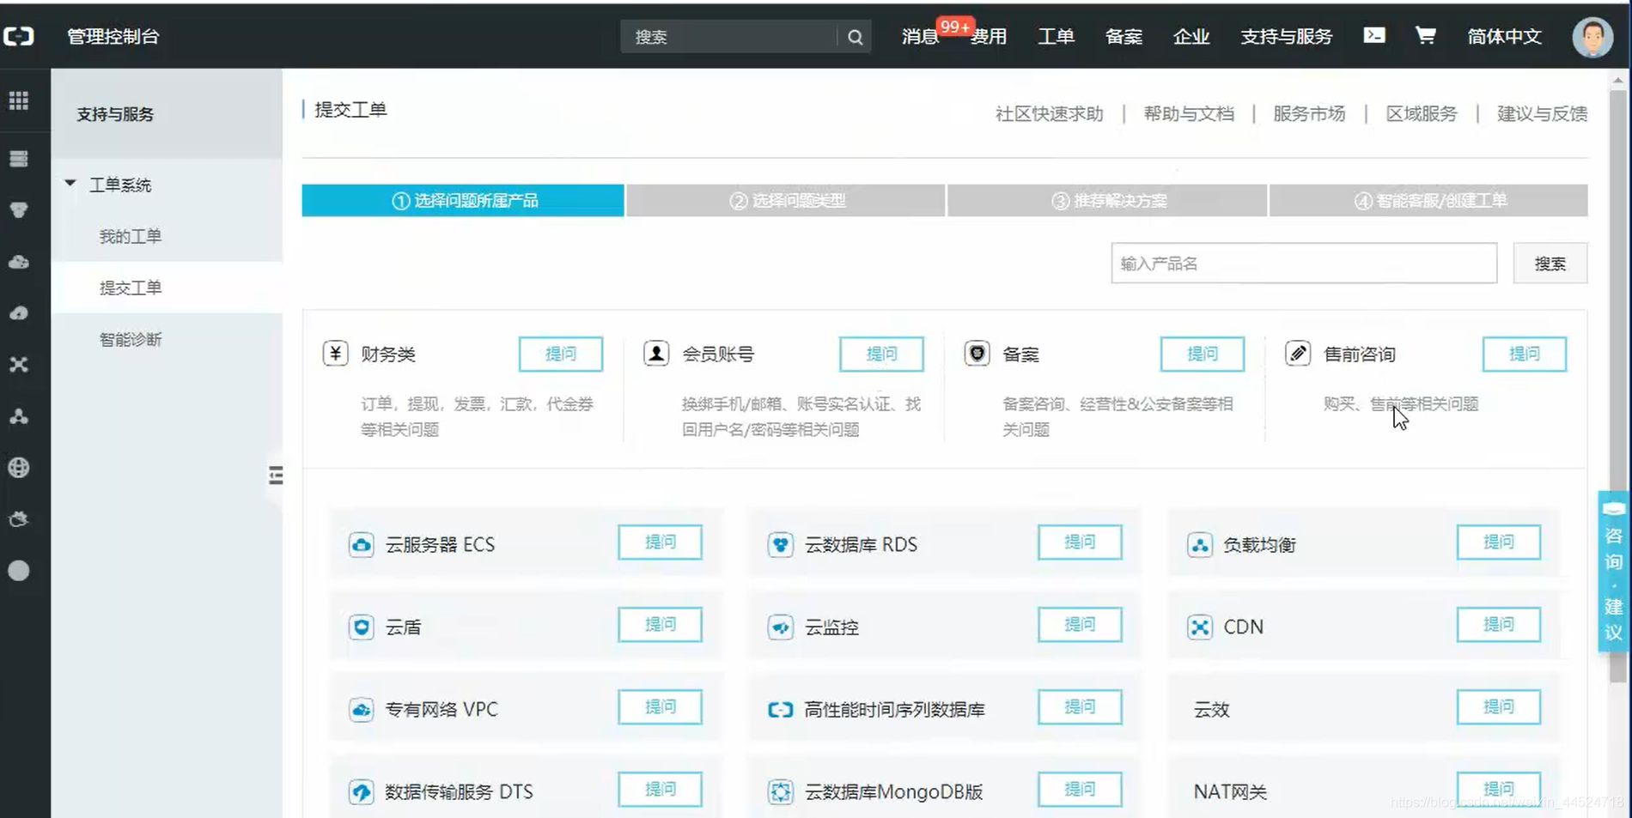Click the 数据传输服务 DTS product icon
The width and height of the screenshot is (1632, 818).
[x=362, y=791]
